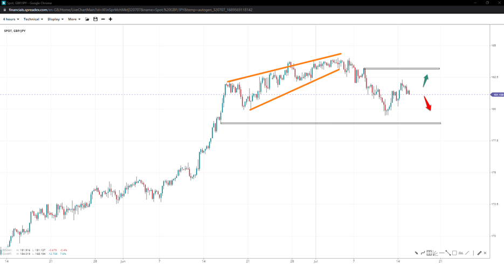Open the Display options dropdown
The image size is (504, 264).
(x=56, y=19)
